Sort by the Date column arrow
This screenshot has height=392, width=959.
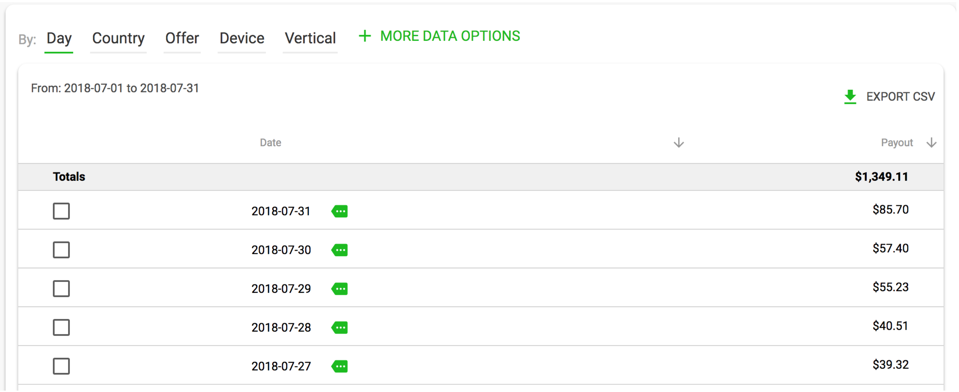pyautogui.click(x=679, y=143)
